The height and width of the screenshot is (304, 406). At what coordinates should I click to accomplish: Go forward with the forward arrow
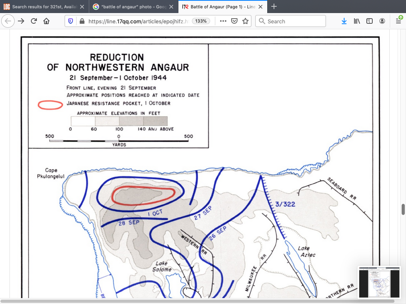(x=21, y=21)
